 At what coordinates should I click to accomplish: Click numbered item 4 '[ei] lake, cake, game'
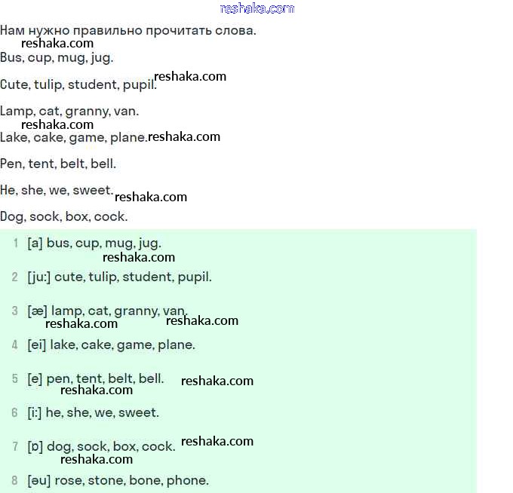(111, 345)
